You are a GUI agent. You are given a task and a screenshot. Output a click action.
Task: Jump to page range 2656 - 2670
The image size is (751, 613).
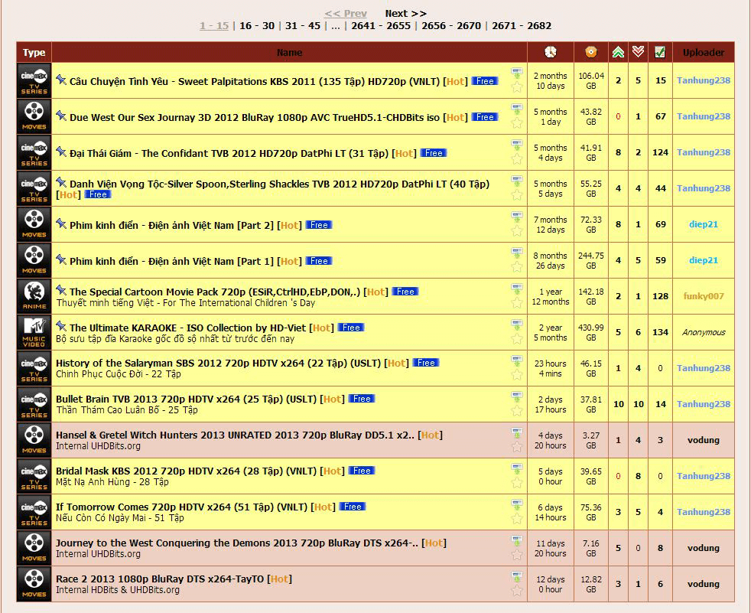[x=451, y=26]
